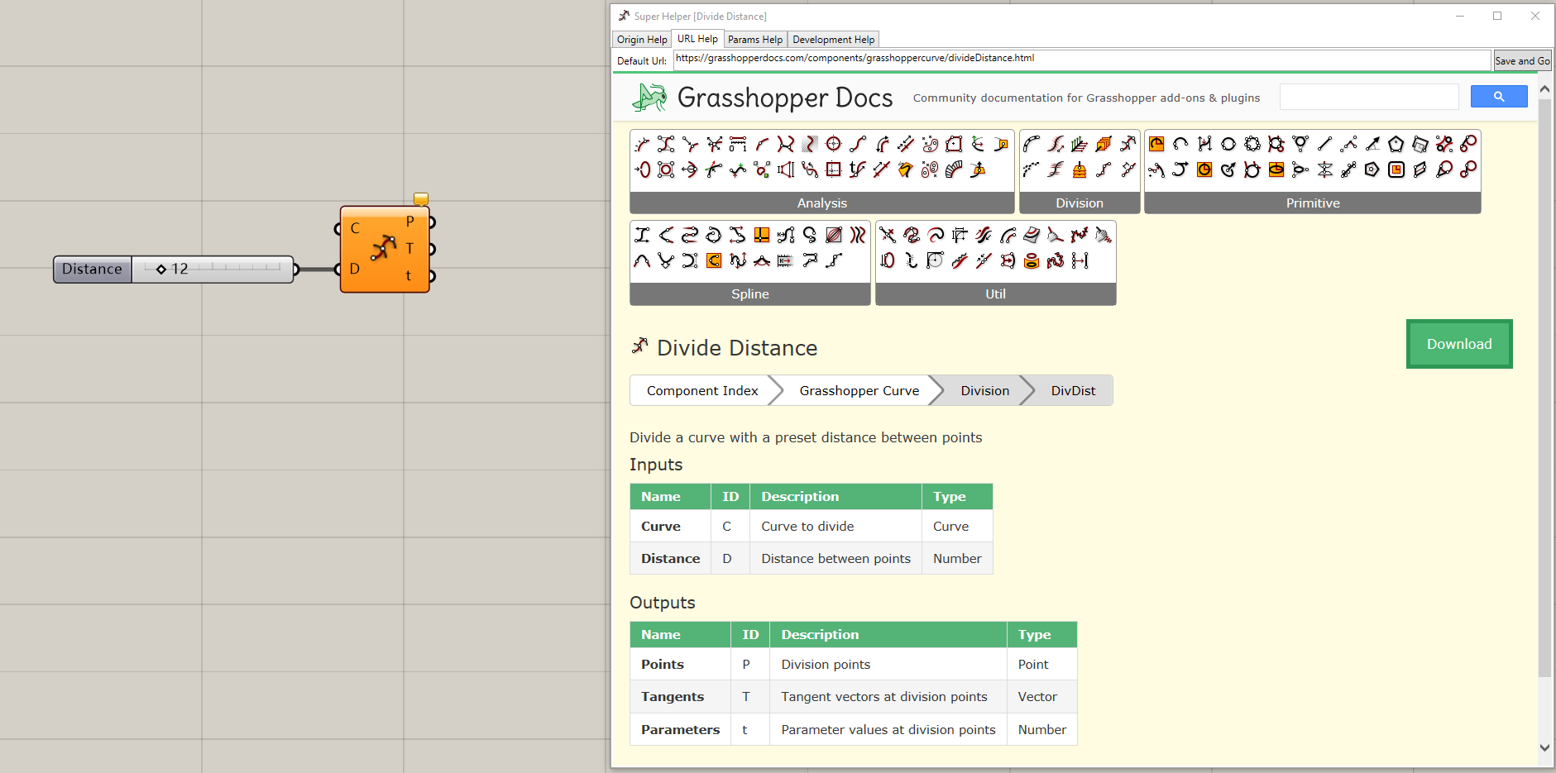Image resolution: width=1556 pixels, height=773 pixels.
Task: Click the Divide Distance component icon on canvas
Action: [384, 248]
